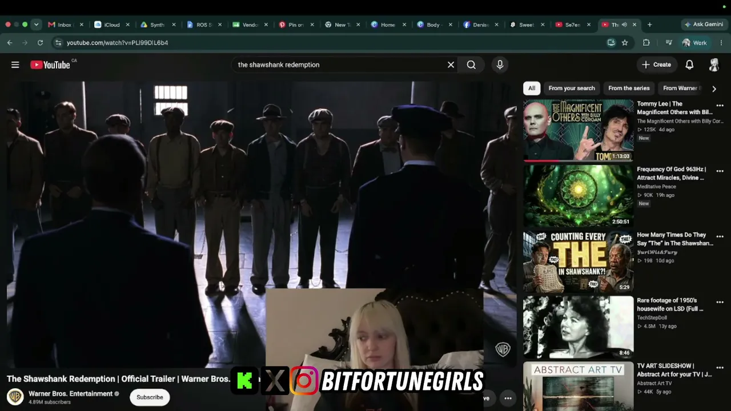Open more options for Rare footage video

(x=720, y=303)
